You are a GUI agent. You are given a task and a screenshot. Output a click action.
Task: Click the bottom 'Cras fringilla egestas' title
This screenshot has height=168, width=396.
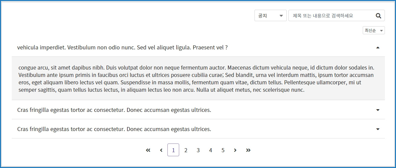(x=114, y=129)
